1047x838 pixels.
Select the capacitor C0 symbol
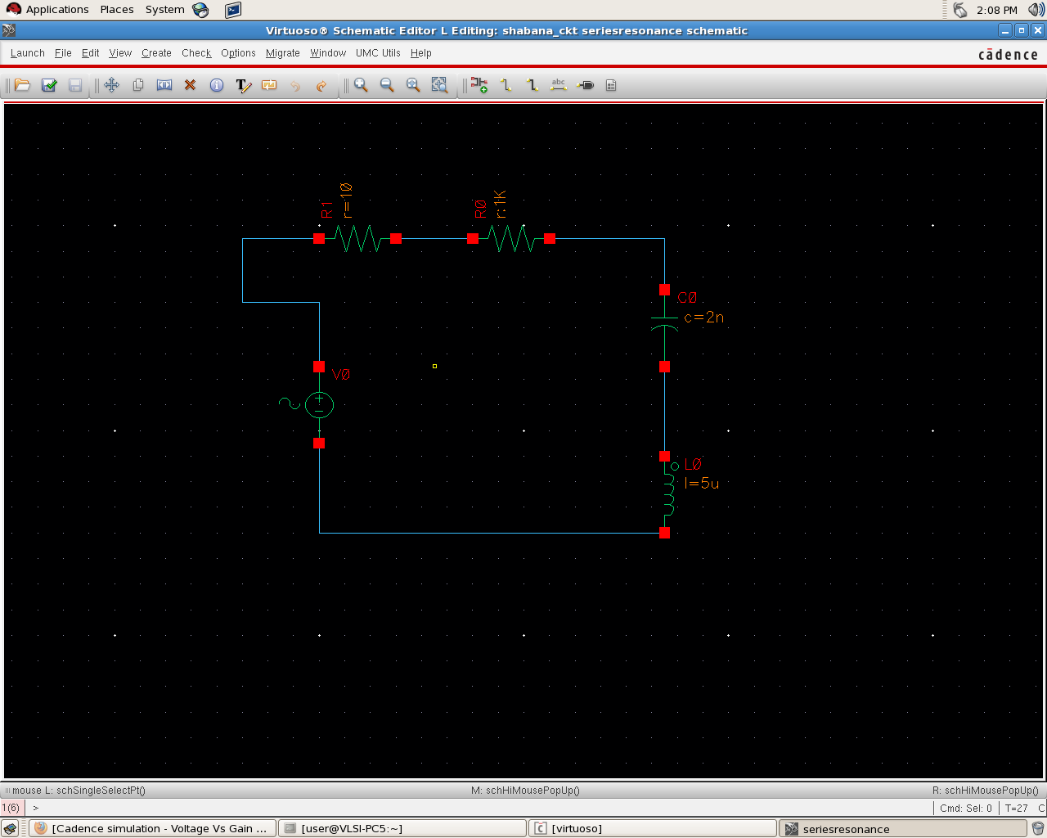[664, 322]
